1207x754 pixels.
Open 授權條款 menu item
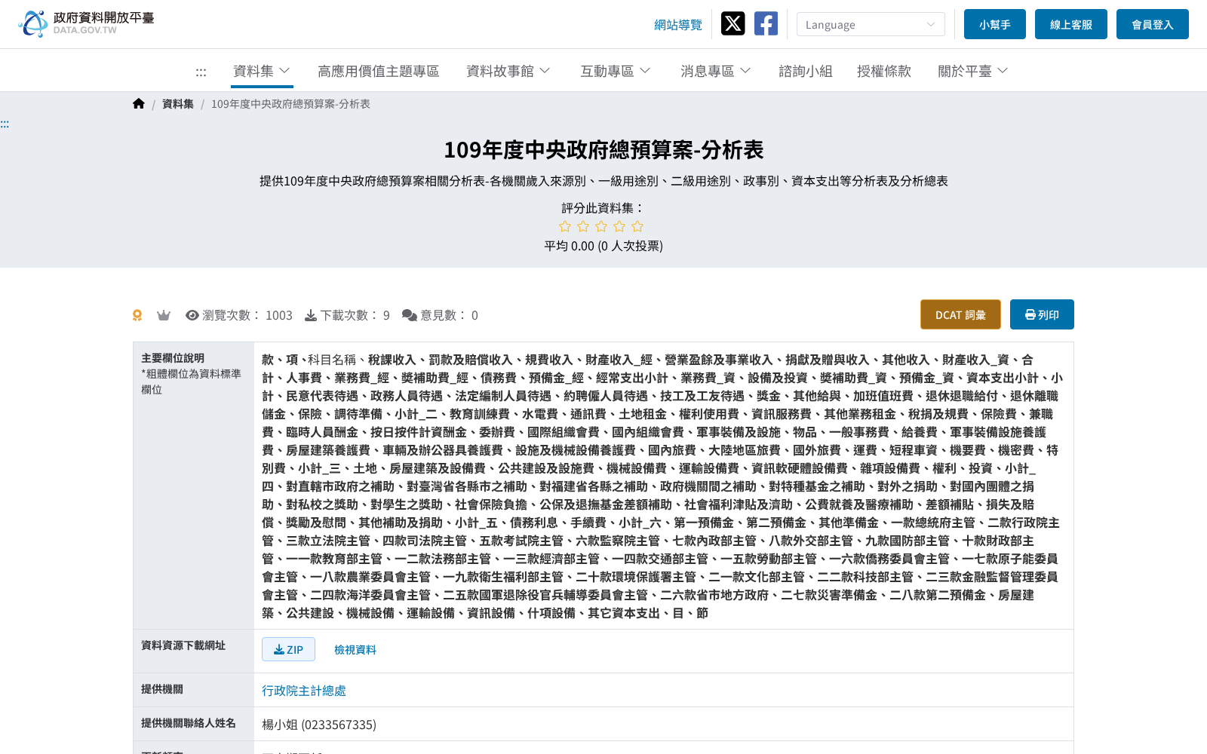tap(883, 71)
